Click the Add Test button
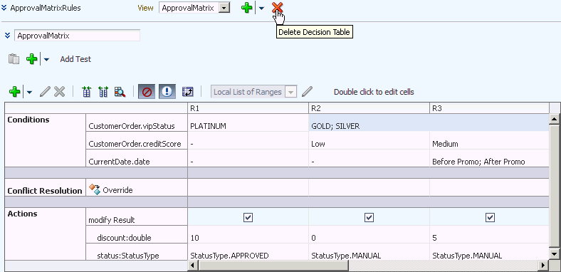Image resolution: width=561 pixels, height=272 pixels. pyautogui.click(x=75, y=59)
